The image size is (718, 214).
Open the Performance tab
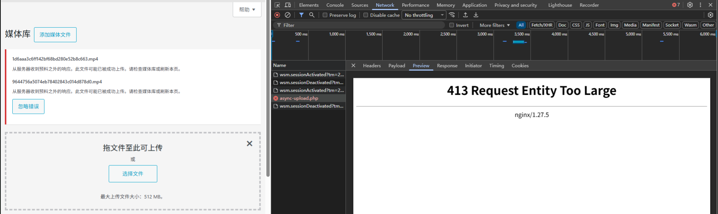(x=415, y=5)
